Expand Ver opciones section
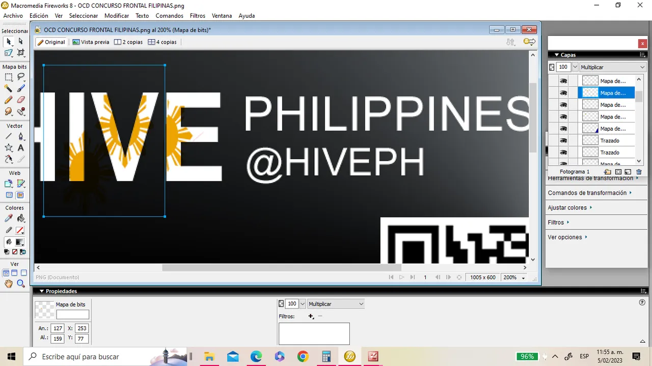This screenshot has width=652, height=366. (x=567, y=237)
